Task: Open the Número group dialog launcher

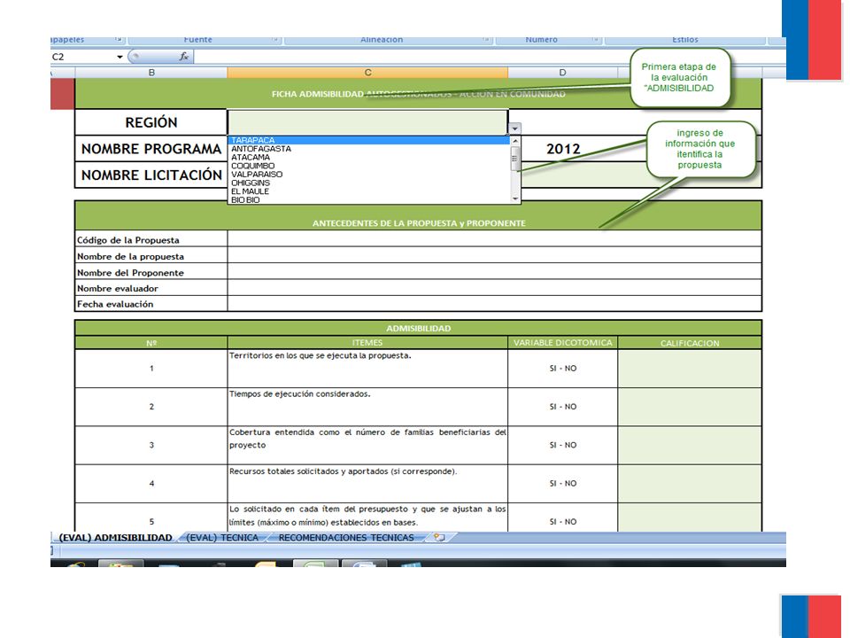Action: click(x=595, y=40)
